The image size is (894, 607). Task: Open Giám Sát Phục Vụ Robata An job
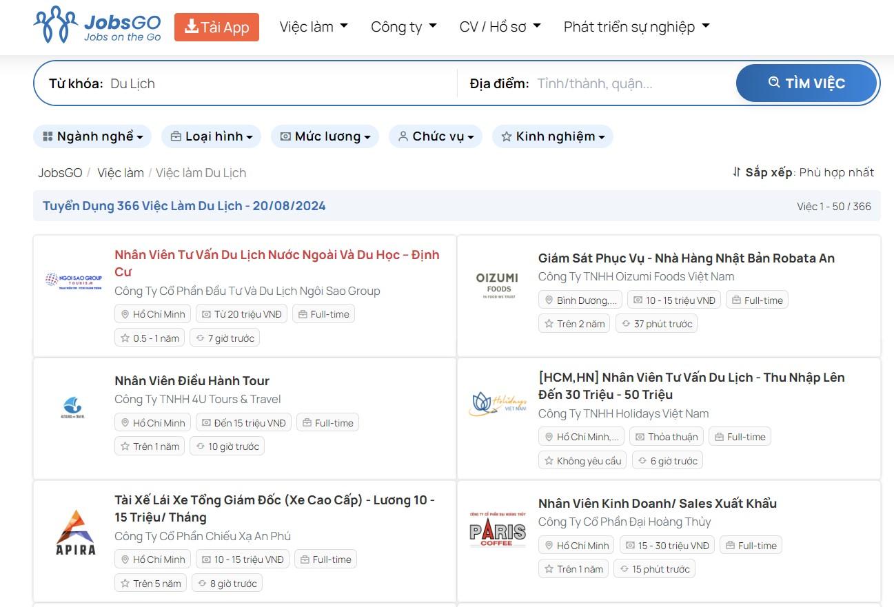point(687,258)
